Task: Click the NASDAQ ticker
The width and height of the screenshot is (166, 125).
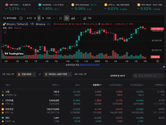Action: (51, 7)
